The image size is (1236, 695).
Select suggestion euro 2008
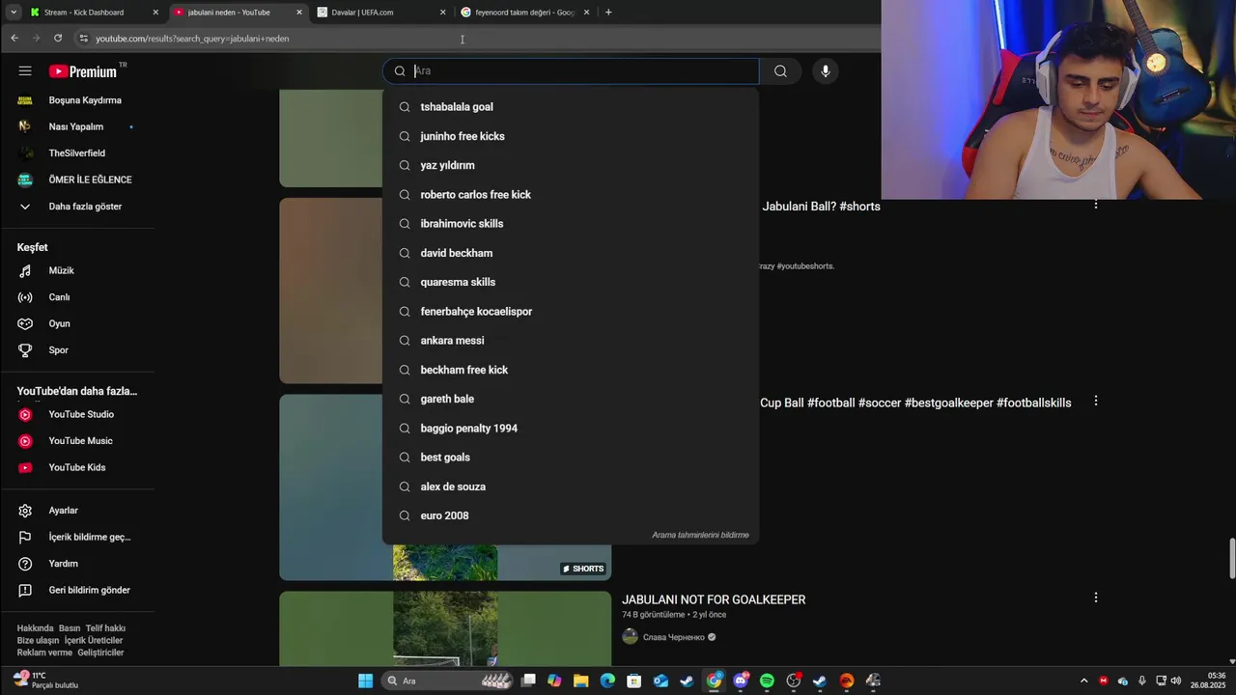[x=571, y=515]
